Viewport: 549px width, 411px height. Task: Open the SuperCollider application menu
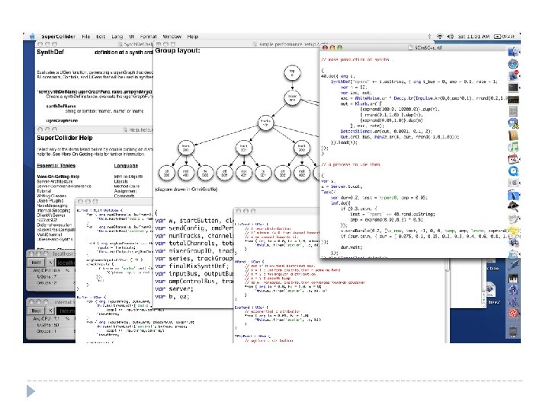point(58,37)
